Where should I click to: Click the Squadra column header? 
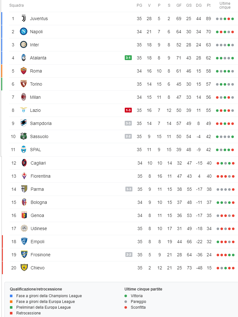tap(17, 5)
